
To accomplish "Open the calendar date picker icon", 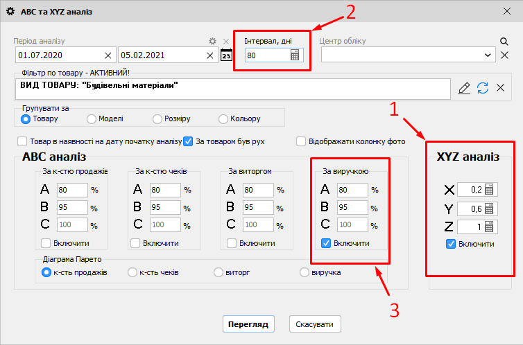I will (x=226, y=55).
